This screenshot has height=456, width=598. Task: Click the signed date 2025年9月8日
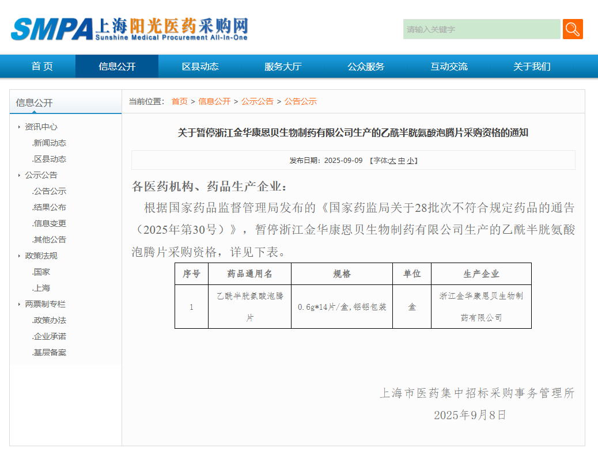click(470, 415)
